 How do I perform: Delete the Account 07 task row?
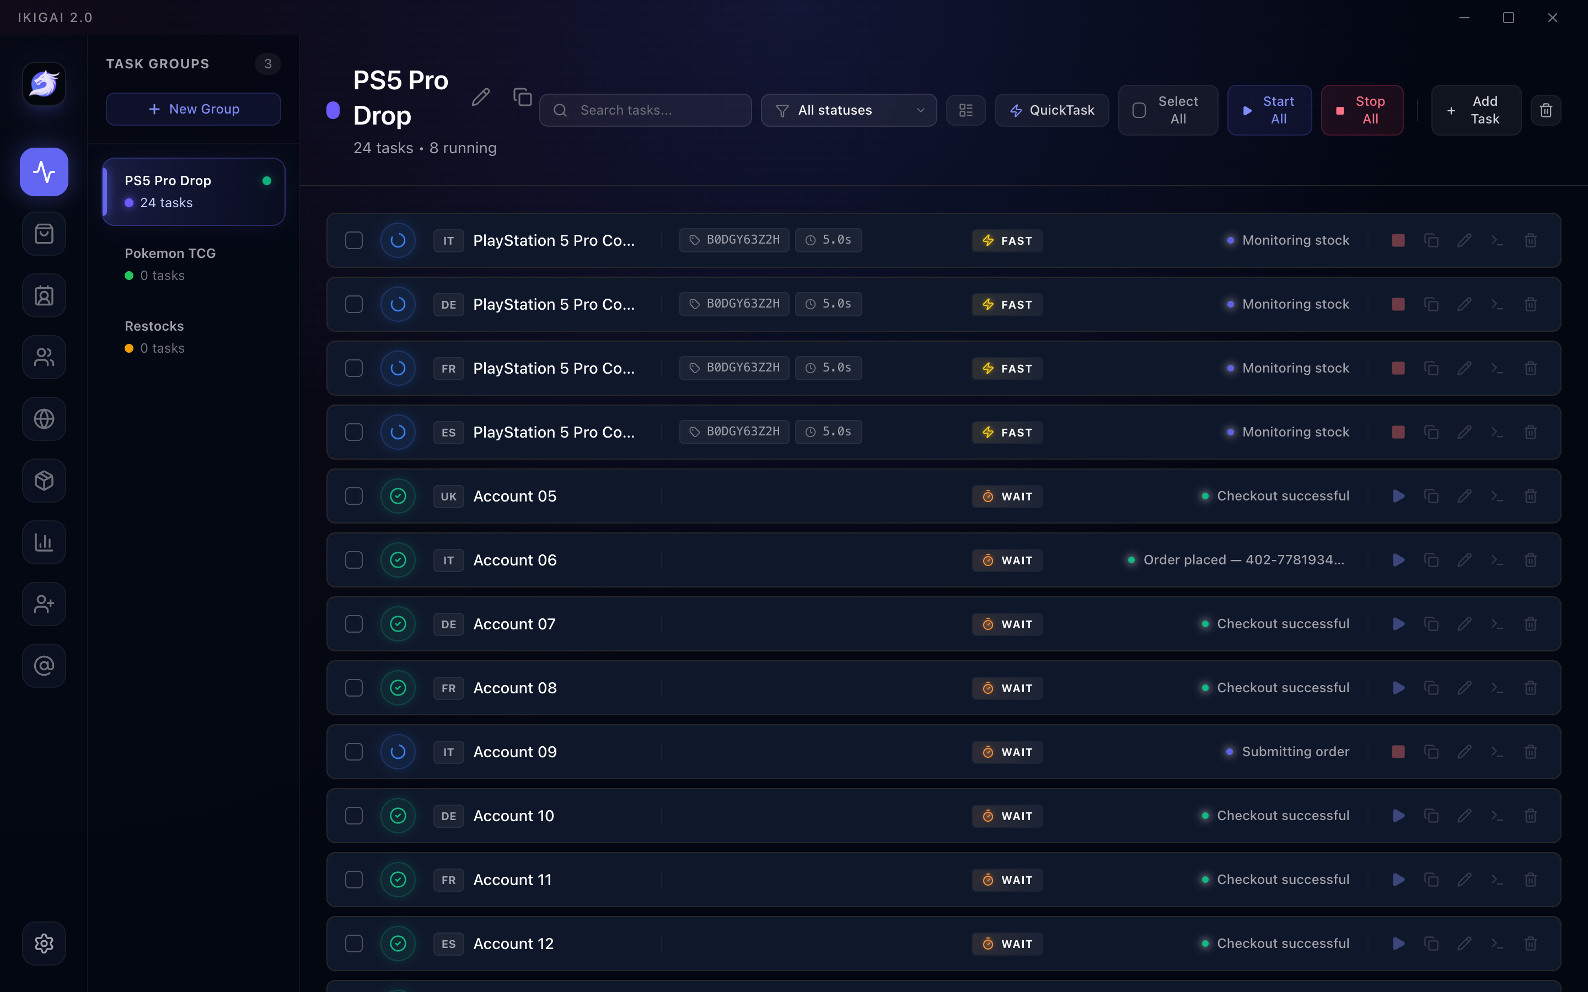click(1530, 624)
